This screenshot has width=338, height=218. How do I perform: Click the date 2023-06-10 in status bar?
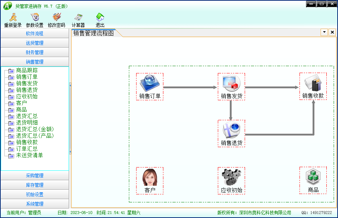[81, 213]
